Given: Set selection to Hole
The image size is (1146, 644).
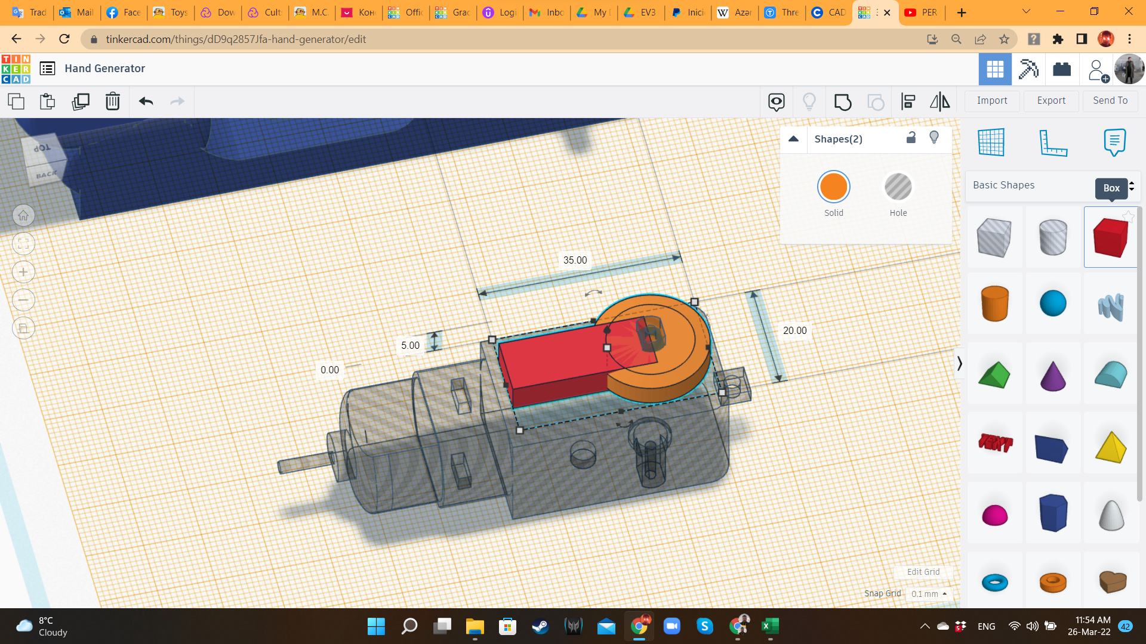Looking at the screenshot, I should pos(898,187).
